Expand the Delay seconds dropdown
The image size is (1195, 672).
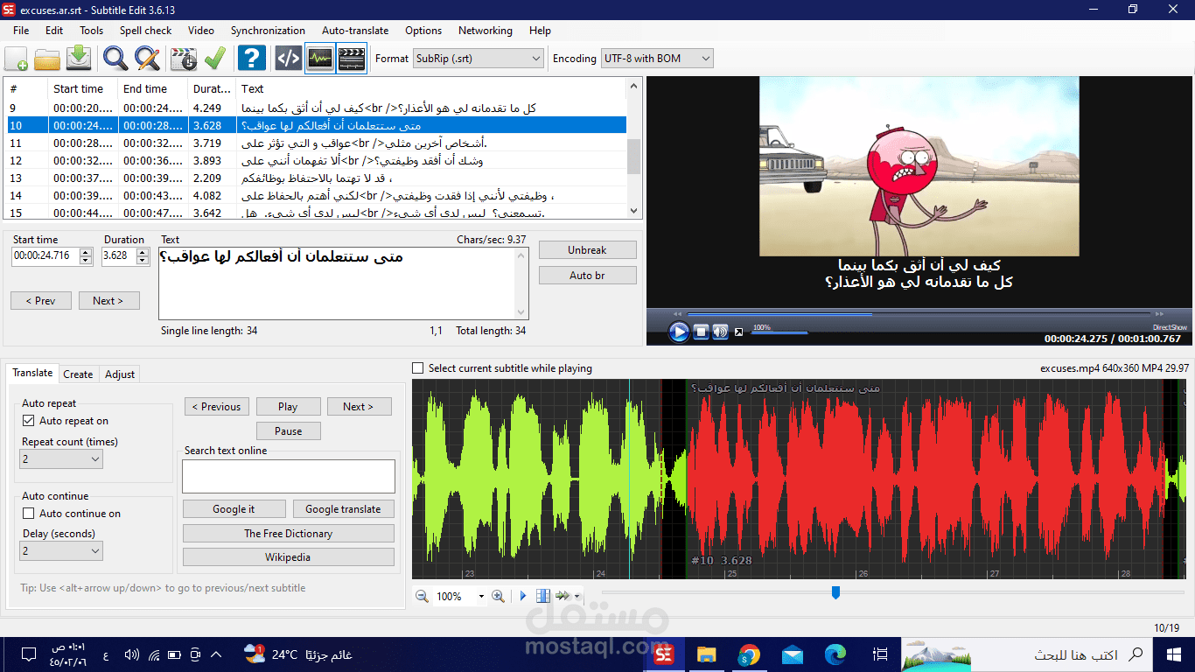(x=61, y=551)
